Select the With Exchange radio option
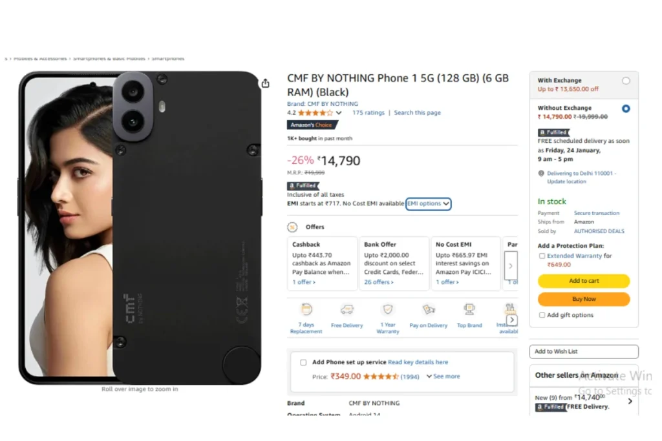 click(626, 81)
